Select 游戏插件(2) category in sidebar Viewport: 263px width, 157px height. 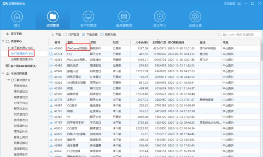tap(21, 126)
